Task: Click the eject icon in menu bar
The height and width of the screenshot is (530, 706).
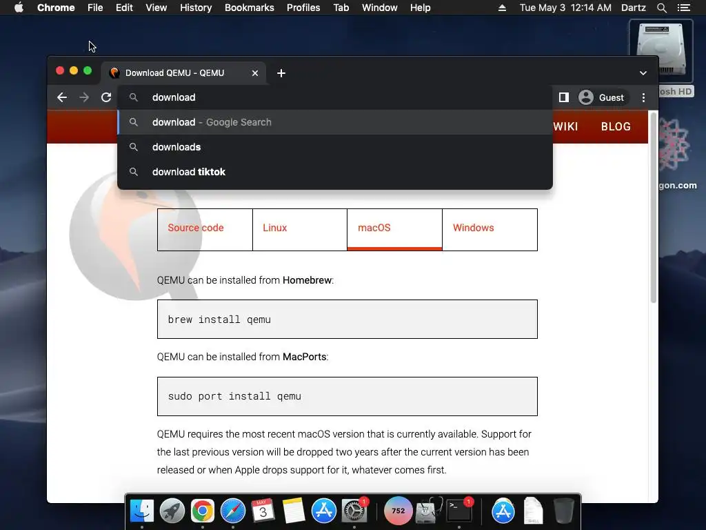Action: 502,8
